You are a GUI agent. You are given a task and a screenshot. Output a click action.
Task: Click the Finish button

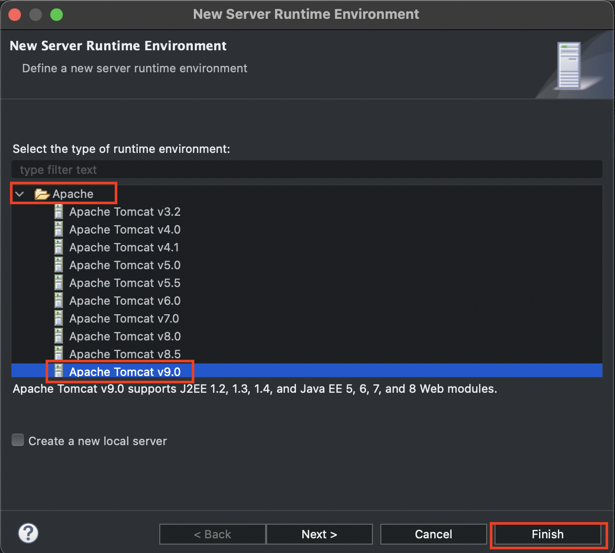point(547,534)
